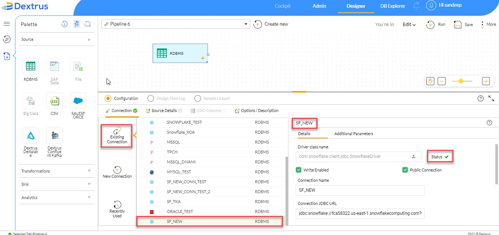Toggle the Public Connection checkbox
The height and width of the screenshot is (235, 499).
(405, 170)
